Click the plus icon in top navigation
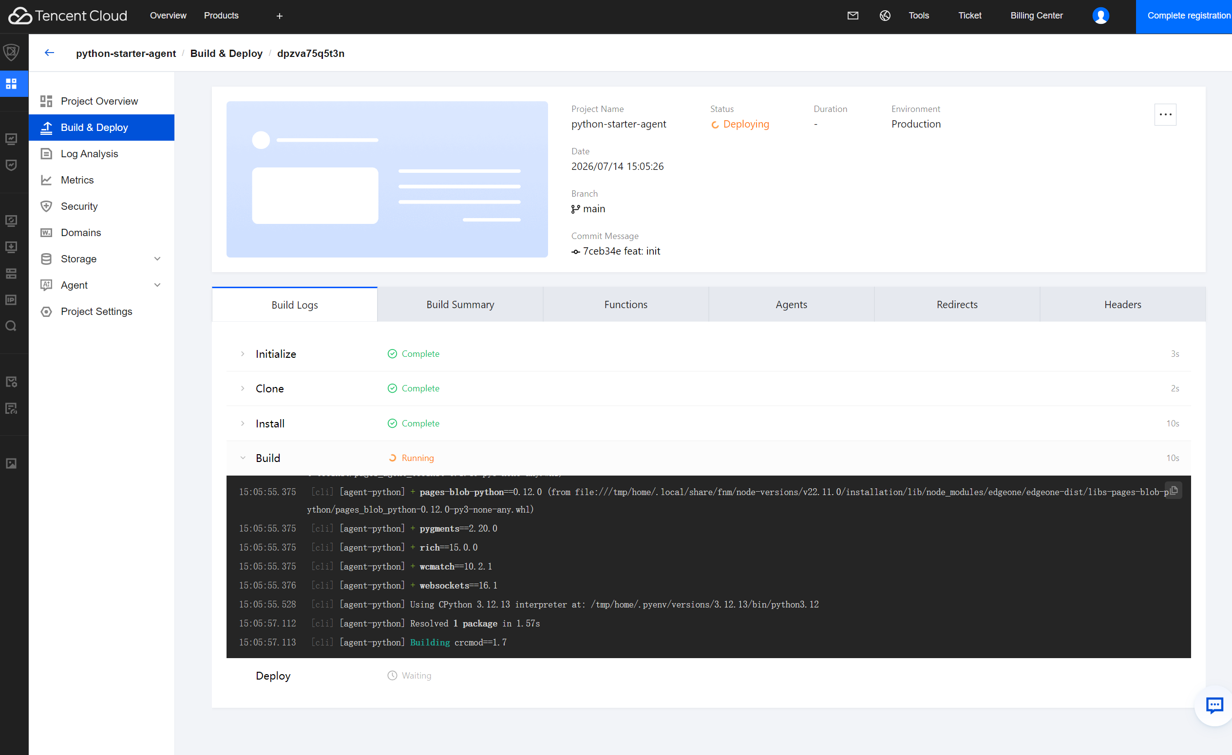The height and width of the screenshot is (755, 1232). click(280, 16)
